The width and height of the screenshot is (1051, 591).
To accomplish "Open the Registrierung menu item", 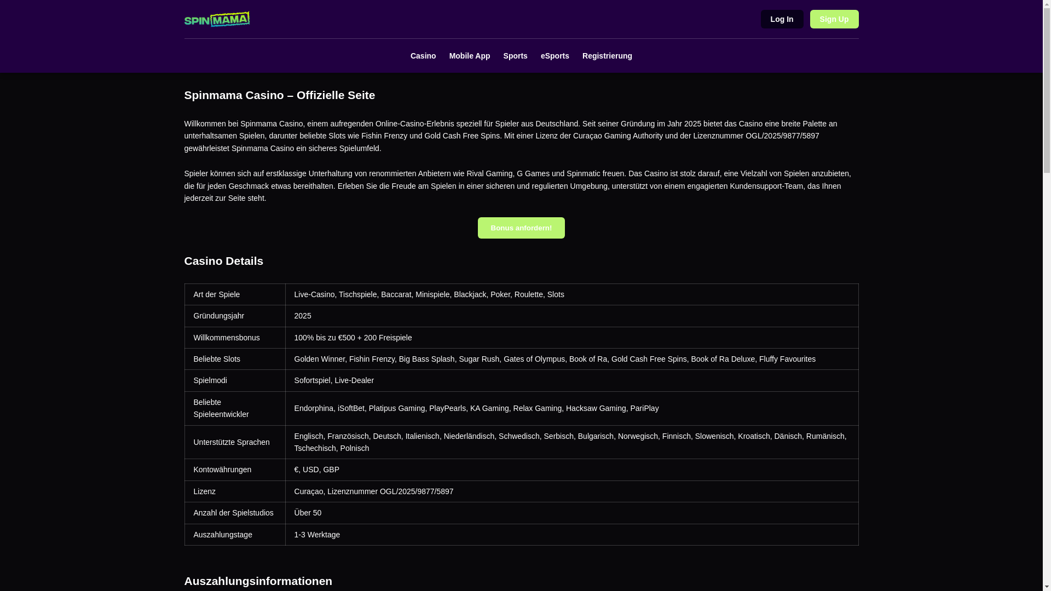I will pos(607,56).
